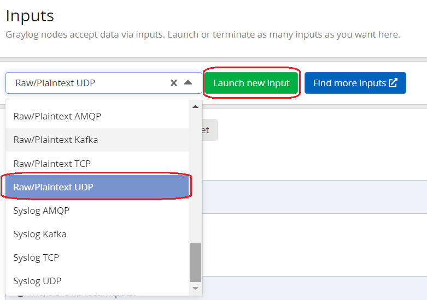Choose Raw/Plaintext AMQP from the list
This screenshot has width=427, height=300.
click(97, 116)
